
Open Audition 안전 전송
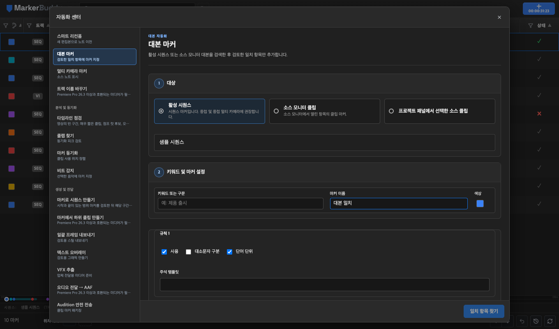pyautogui.click(x=95, y=307)
